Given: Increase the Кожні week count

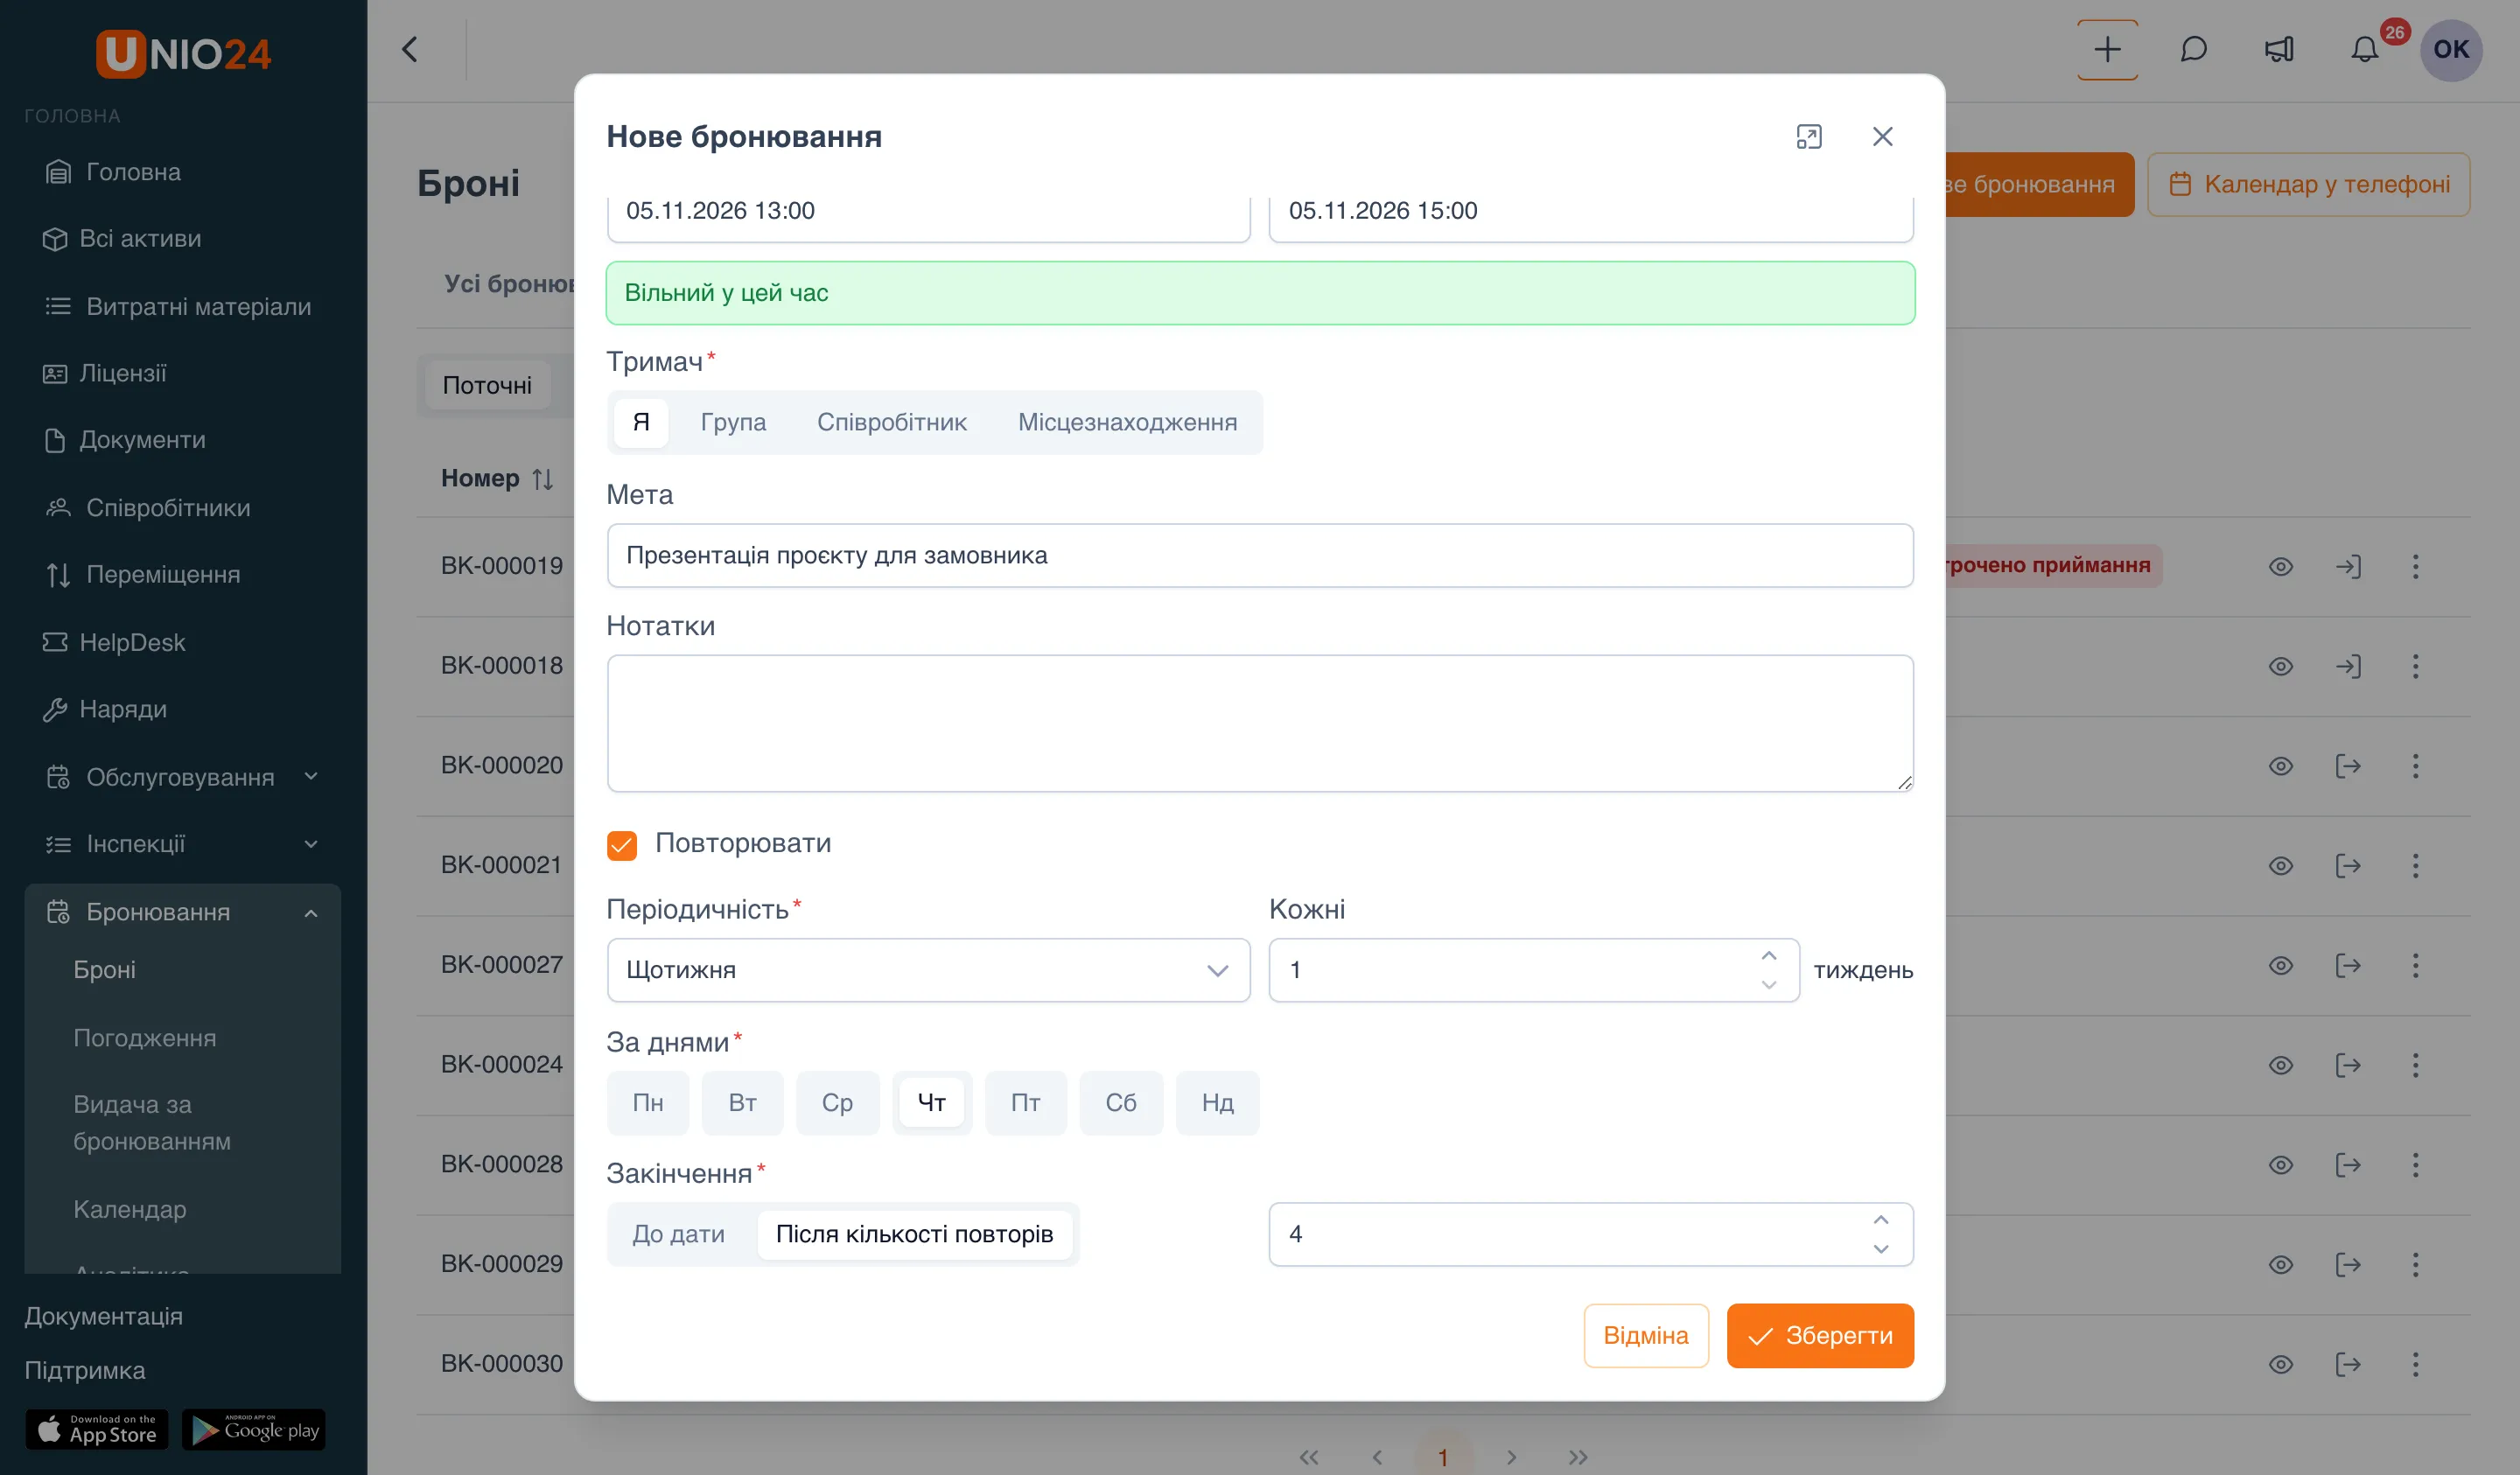Looking at the screenshot, I should (x=1769, y=956).
